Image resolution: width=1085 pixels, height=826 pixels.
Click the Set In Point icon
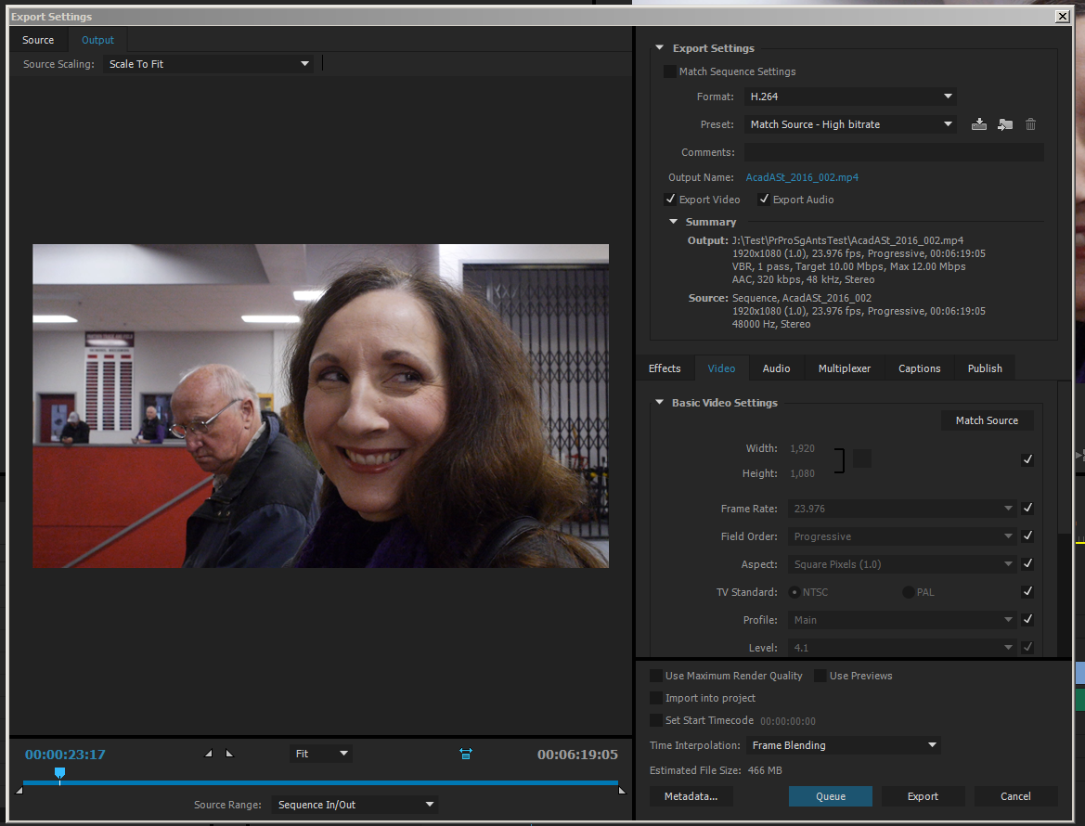click(209, 755)
